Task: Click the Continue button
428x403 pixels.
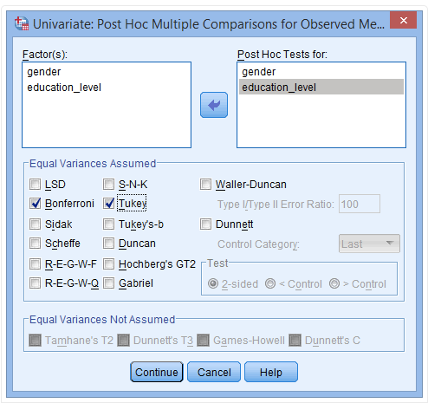Action: point(157,372)
